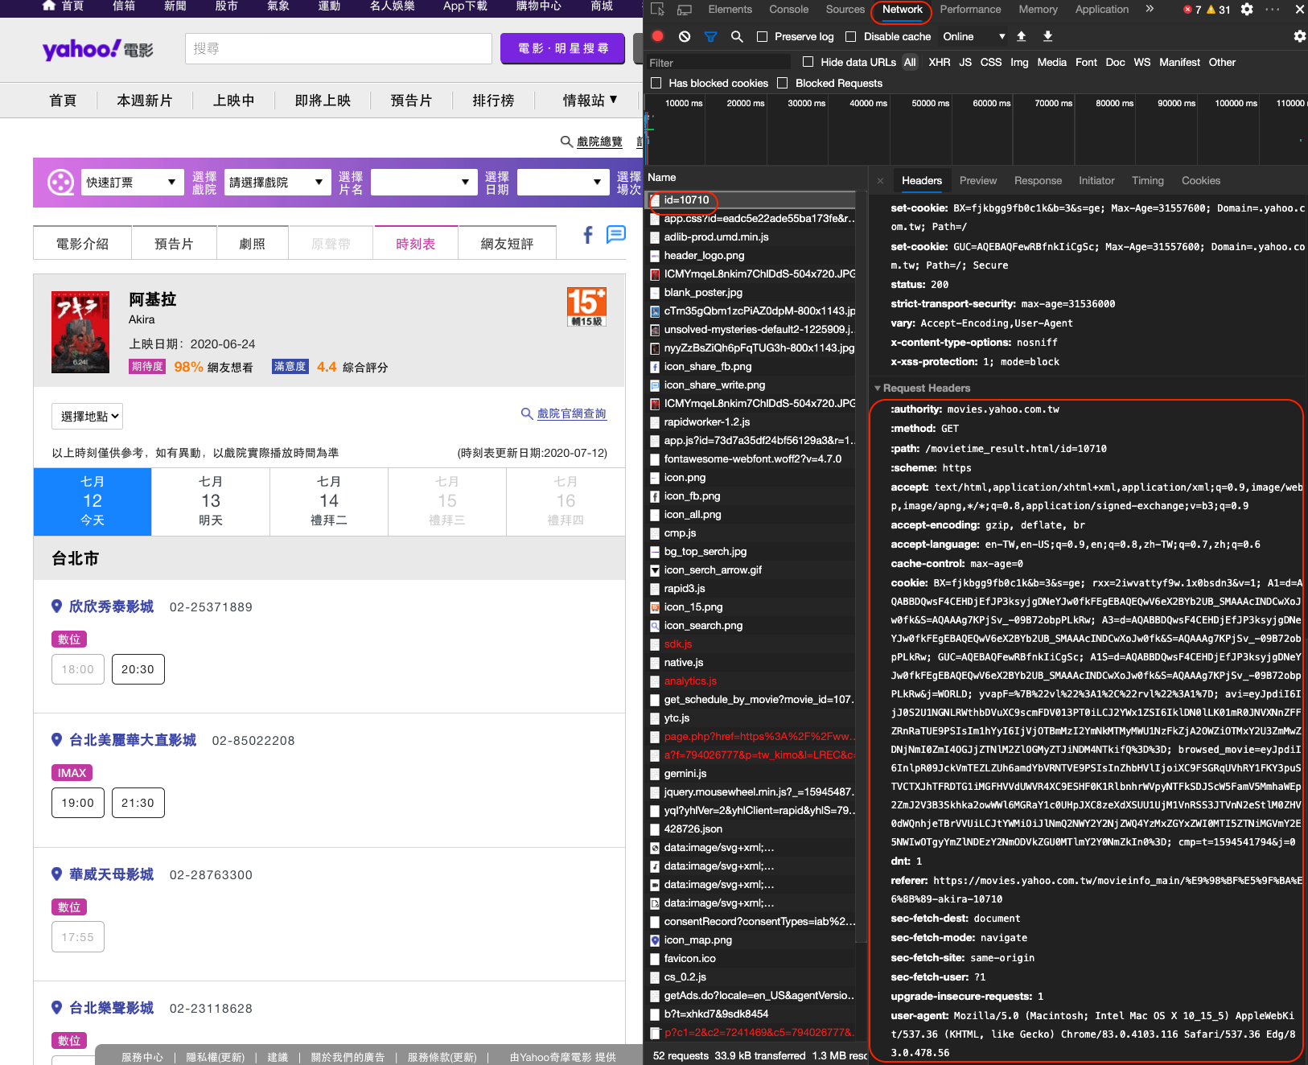Show more DevTools tabs chevron
1308x1065 pixels.
[x=1150, y=10]
